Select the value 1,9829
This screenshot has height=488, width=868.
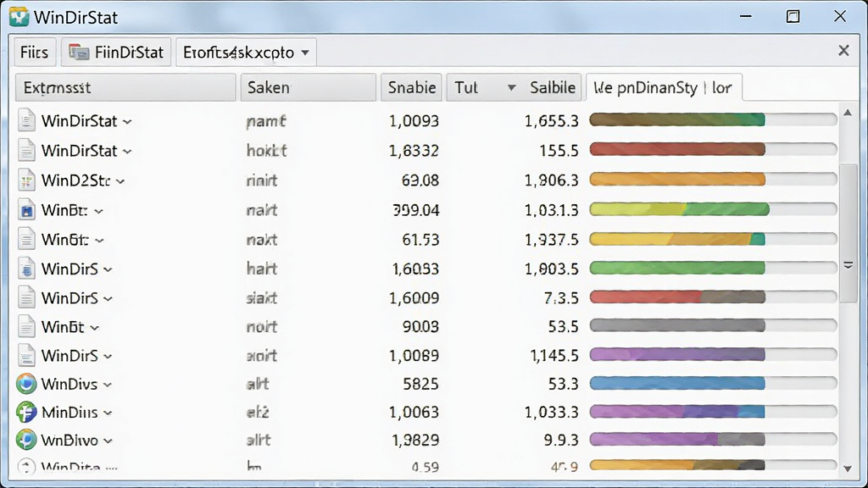(x=415, y=441)
